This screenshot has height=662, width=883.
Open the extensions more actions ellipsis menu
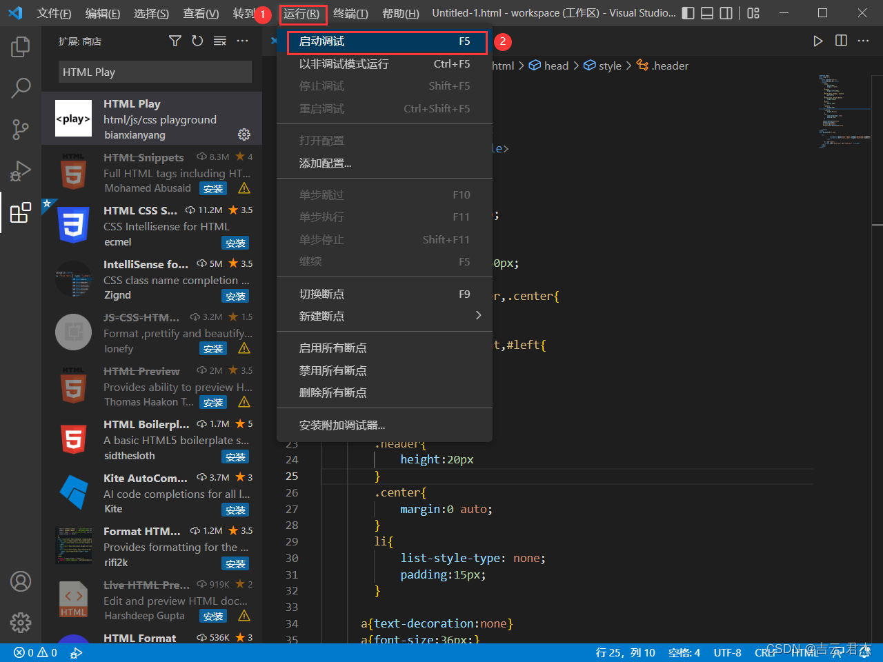pyautogui.click(x=242, y=41)
